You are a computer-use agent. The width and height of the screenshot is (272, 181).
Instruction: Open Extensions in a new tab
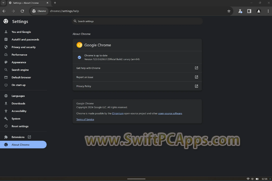coord(18,137)
